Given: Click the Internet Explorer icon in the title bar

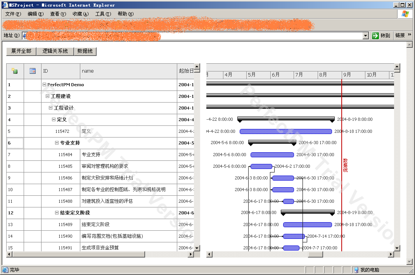Looking at the screenshot, I should tap(5, 5).
